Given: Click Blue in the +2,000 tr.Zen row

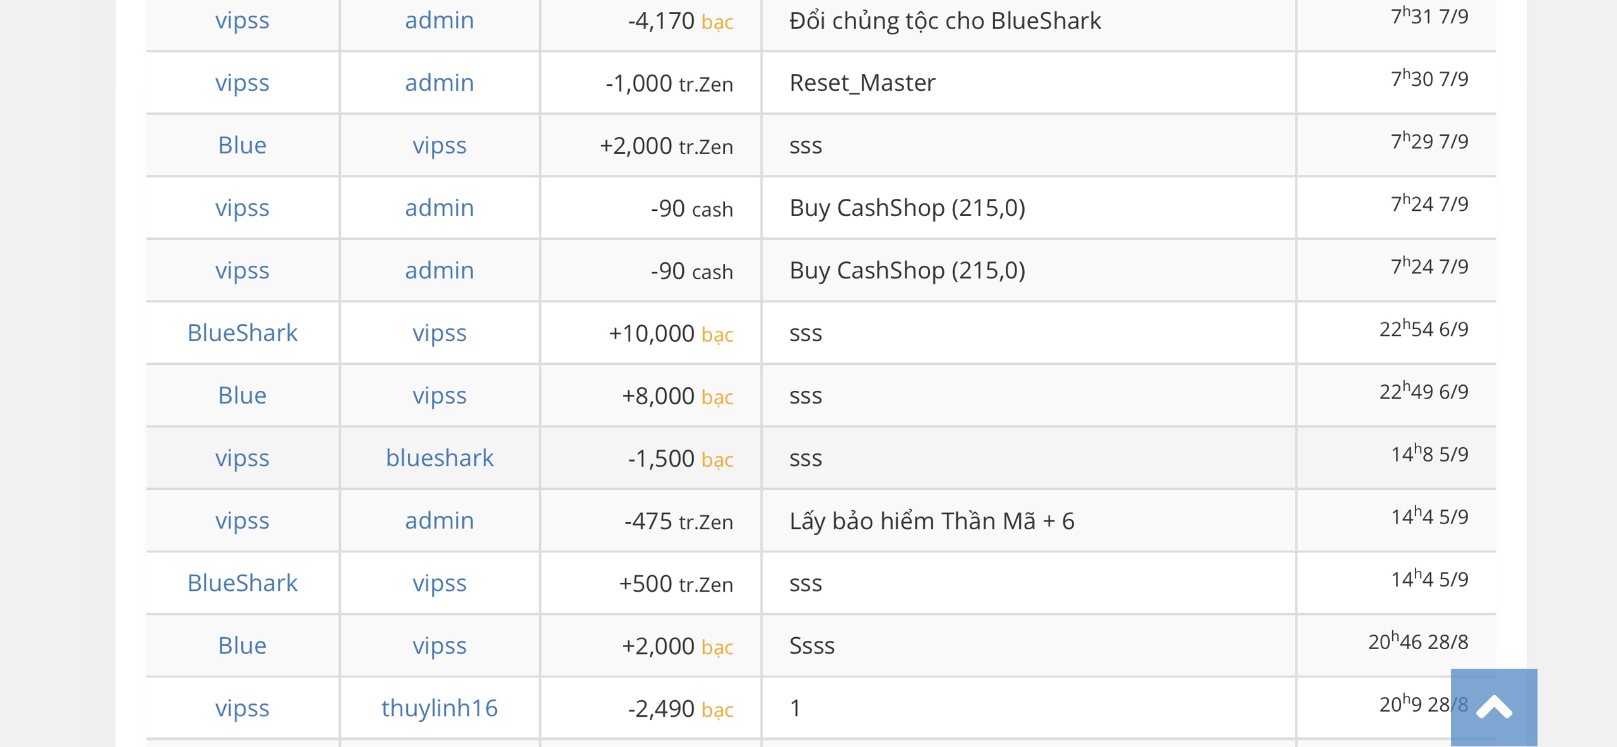Looking at the screenshot, I should tap(242, 145).
